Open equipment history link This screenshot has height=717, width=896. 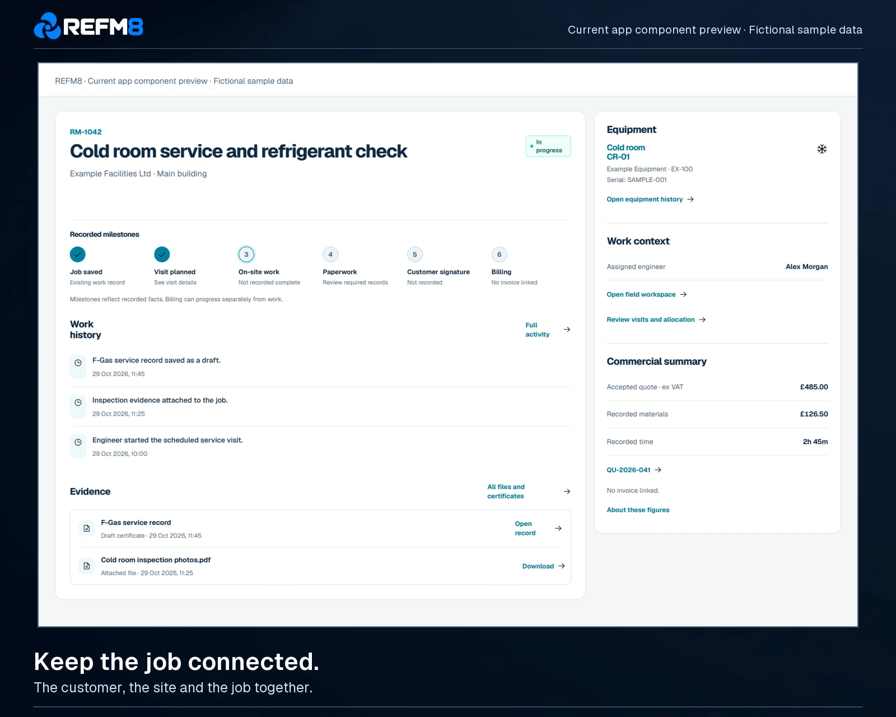coord(650,199)
